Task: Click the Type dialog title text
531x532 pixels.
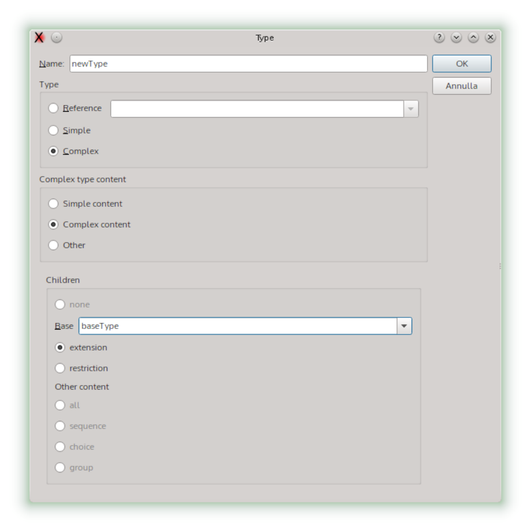Action: point(265,38)
